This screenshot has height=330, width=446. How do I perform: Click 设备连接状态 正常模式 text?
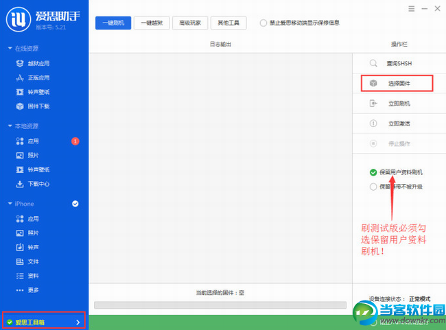399,299
